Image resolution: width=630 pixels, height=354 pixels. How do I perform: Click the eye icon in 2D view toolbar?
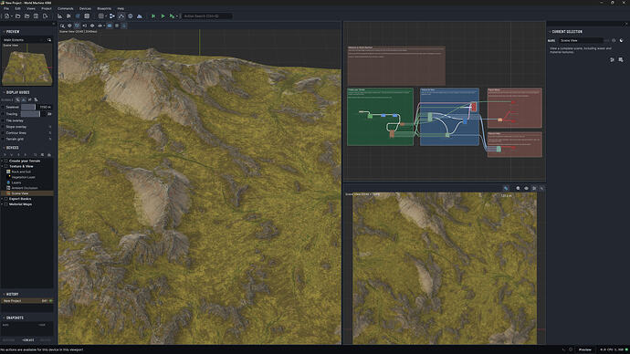(x=526, y=188)
